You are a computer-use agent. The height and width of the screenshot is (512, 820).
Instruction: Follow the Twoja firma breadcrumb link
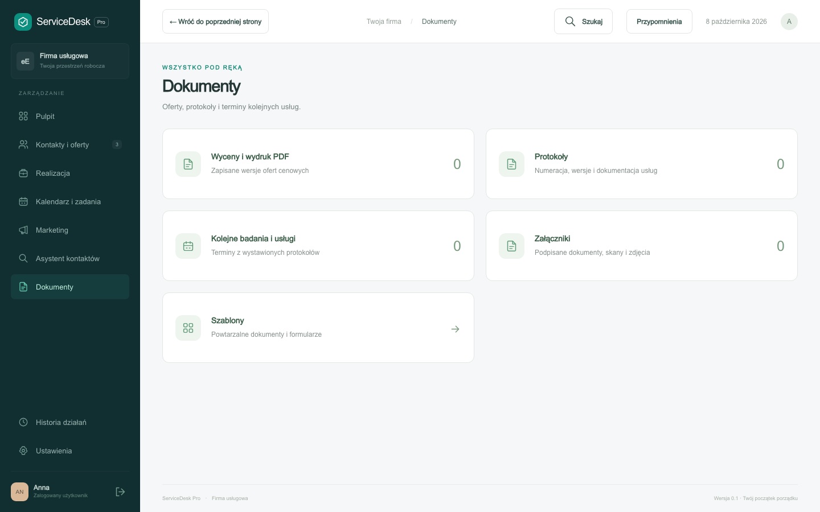(384, 22)
